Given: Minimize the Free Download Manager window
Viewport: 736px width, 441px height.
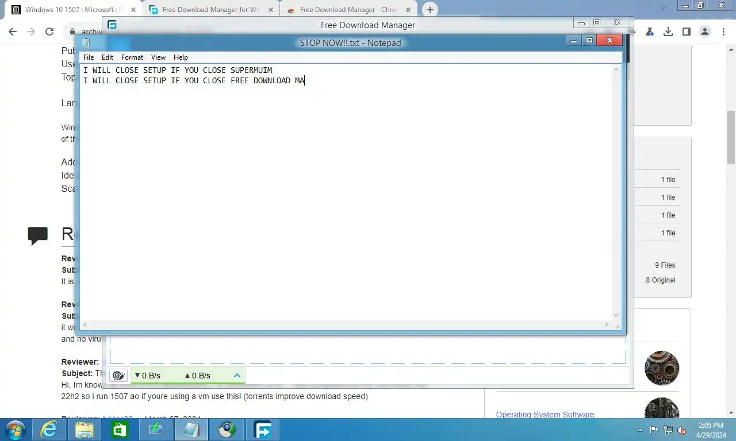Looking at the screenshot, I should pyautogui.click(x=581, y=23).
